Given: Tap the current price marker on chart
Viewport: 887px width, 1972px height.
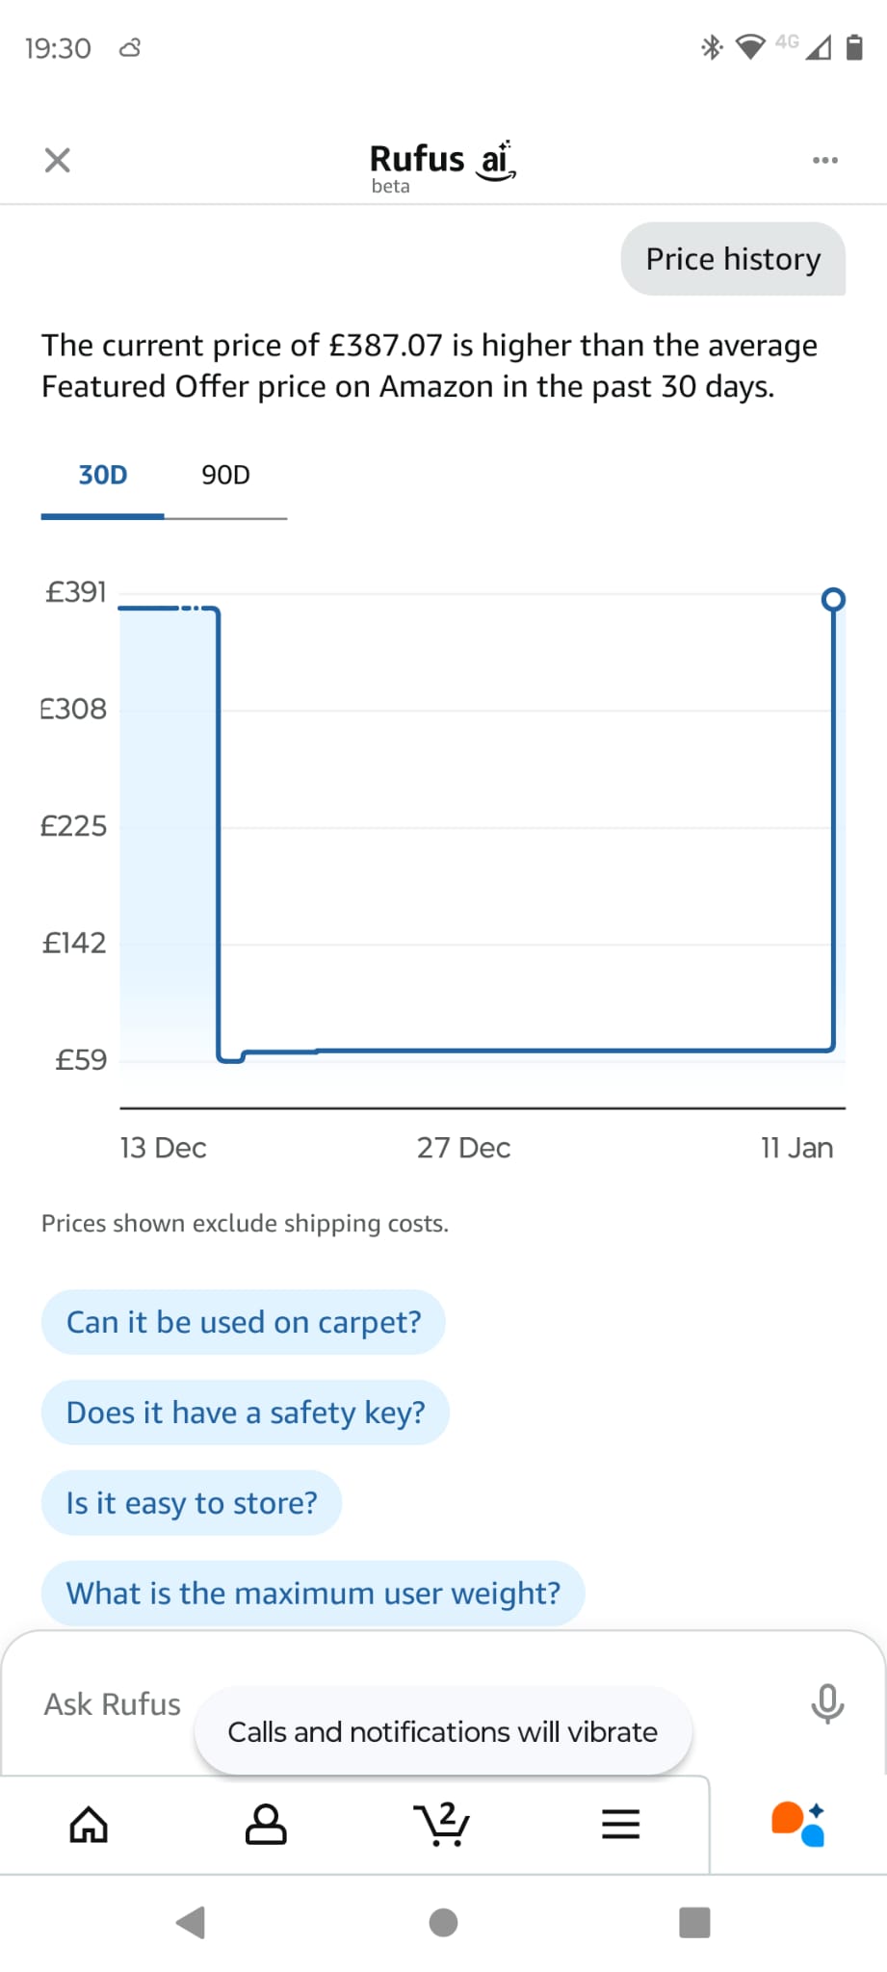Looking at the screenshot, I should click(x=833, y=600).
